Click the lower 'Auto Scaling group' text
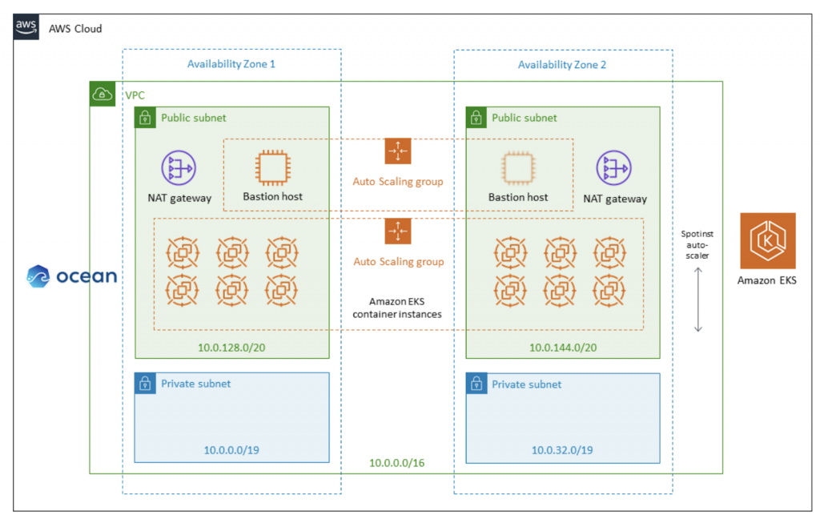 click(x=399, y=262)
